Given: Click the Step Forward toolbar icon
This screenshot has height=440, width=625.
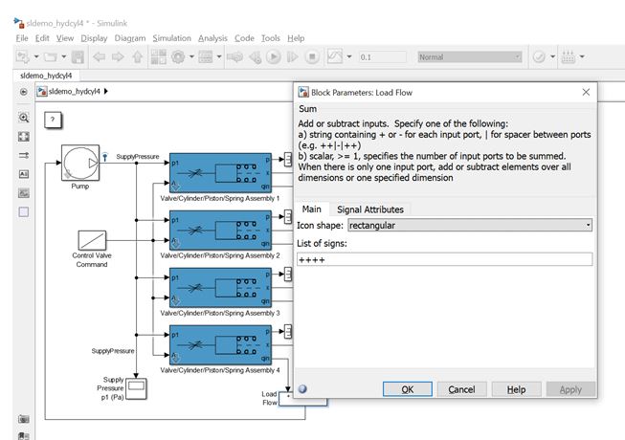Looking at the screenshot, I should click(x=292, y=57).
